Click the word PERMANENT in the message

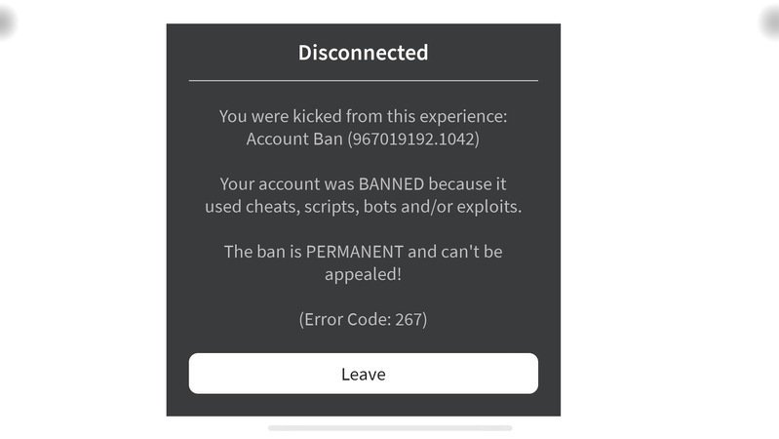pos(355,251)
